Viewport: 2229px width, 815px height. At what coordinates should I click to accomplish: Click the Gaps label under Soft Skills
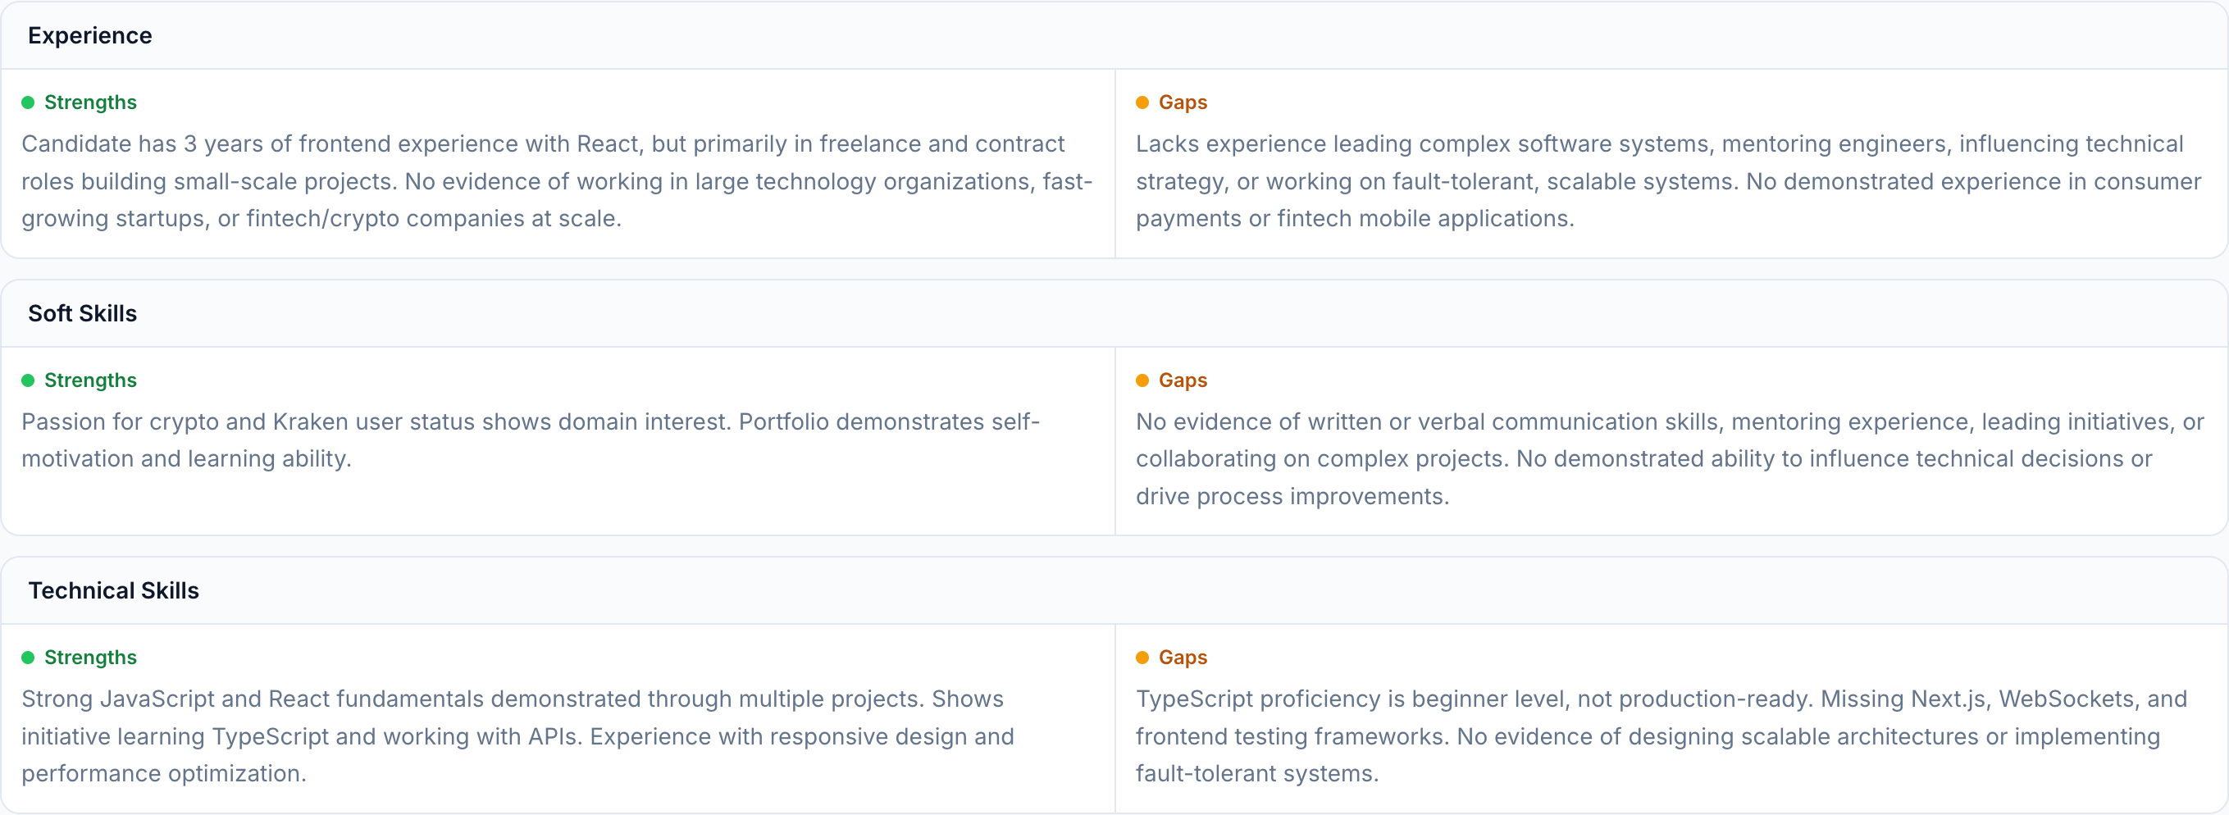tap(1182, 380)
